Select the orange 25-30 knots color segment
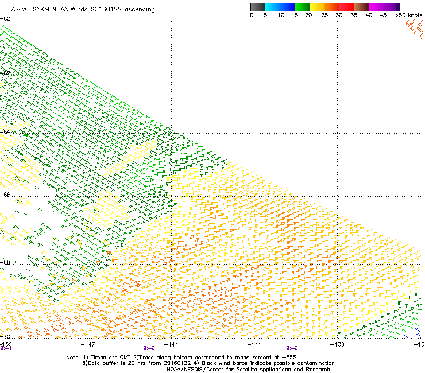 click(x=332, y=7)
